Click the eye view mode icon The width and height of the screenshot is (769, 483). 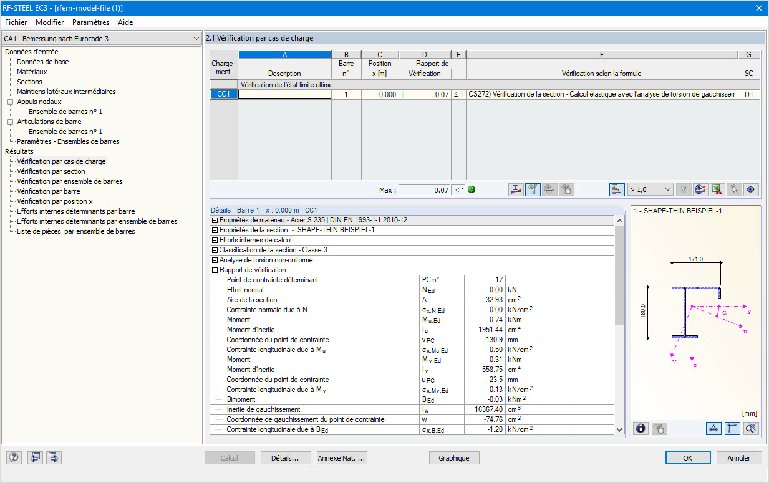point(751,189)
